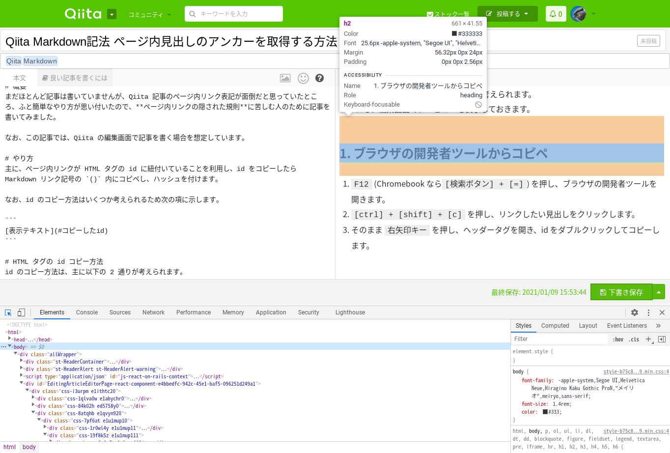Switch to the 本文 tab
670x453 pixels.
point(20,78)
